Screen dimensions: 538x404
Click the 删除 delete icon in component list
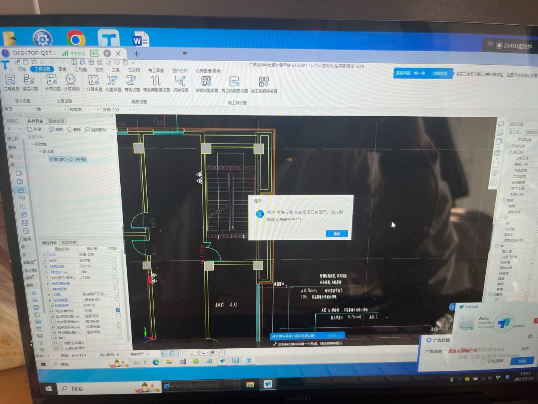pos(74,129)
